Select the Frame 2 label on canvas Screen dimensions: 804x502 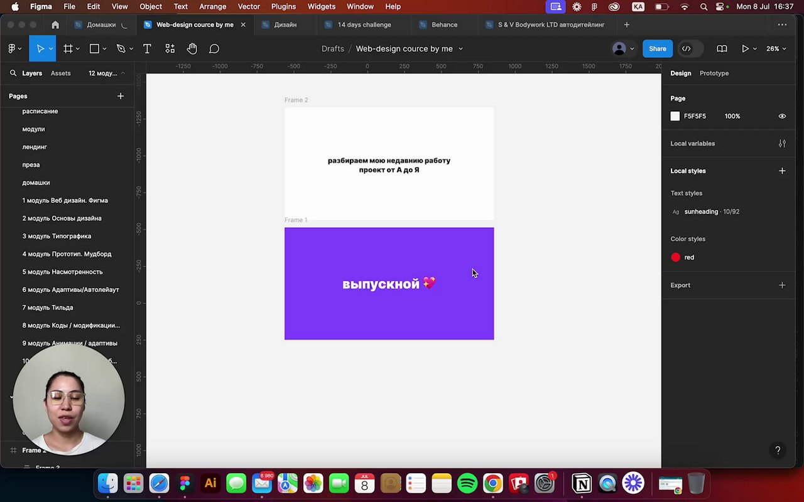pyautogui.click(x=296, y=100)
